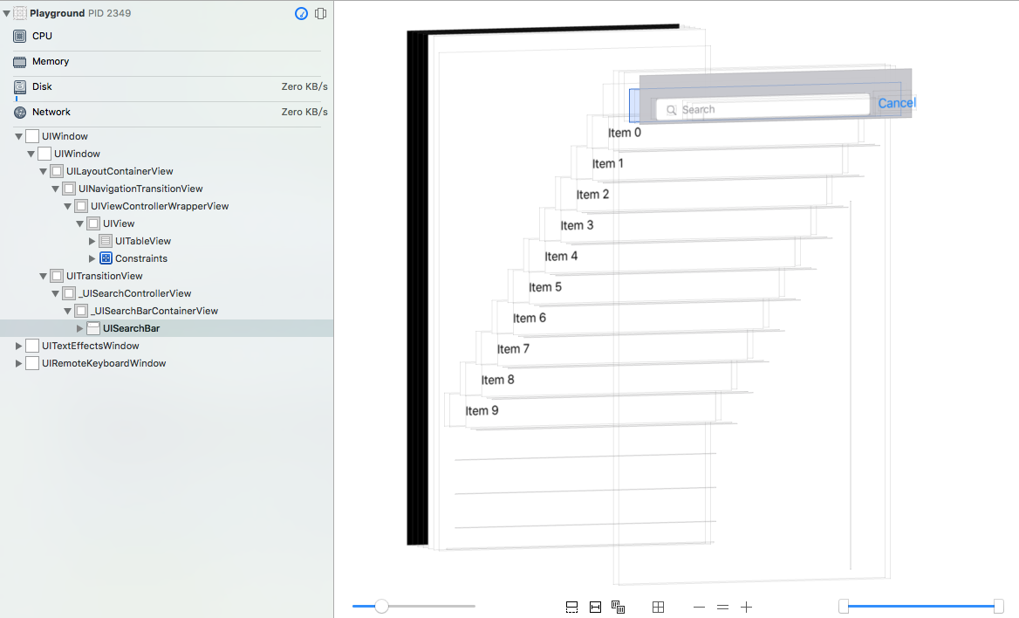Expand the UIRemoteKeyboardWindow node
1019x618 pixels.
point(19,363)
